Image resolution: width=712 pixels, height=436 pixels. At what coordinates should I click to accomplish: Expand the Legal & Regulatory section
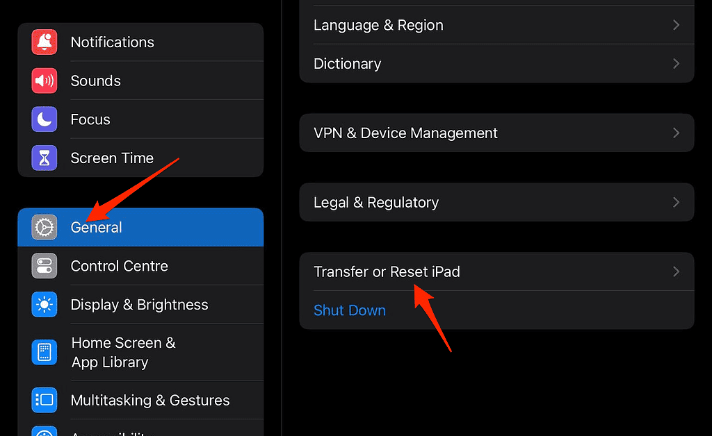(496, 202)
